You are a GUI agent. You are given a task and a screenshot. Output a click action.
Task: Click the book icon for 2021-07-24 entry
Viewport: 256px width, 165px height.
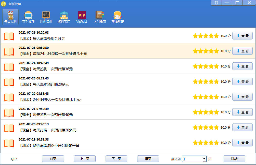[x=9, y=66]
